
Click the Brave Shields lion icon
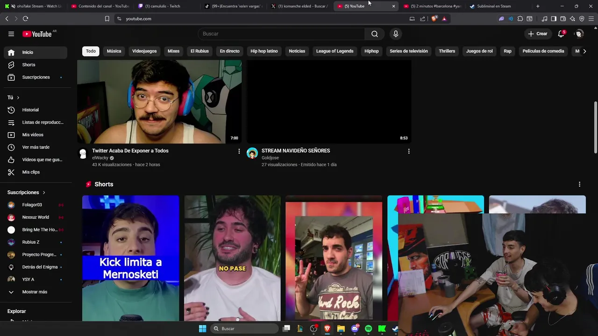(x=434, y=19)
